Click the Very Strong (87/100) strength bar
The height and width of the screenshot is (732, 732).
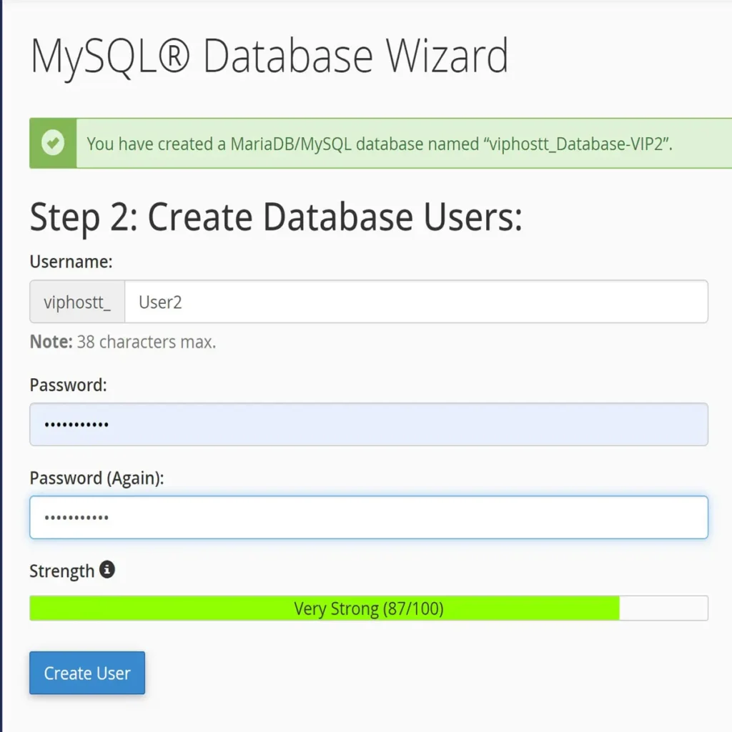[369, 608]
